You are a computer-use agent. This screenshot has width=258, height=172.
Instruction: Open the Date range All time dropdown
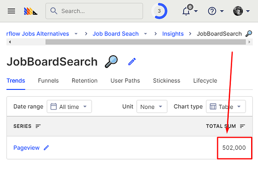coord(69,107)
